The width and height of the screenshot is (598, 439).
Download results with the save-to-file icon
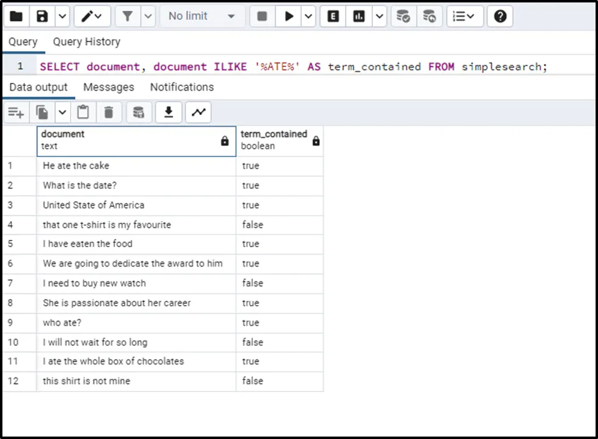pos(169,112)
